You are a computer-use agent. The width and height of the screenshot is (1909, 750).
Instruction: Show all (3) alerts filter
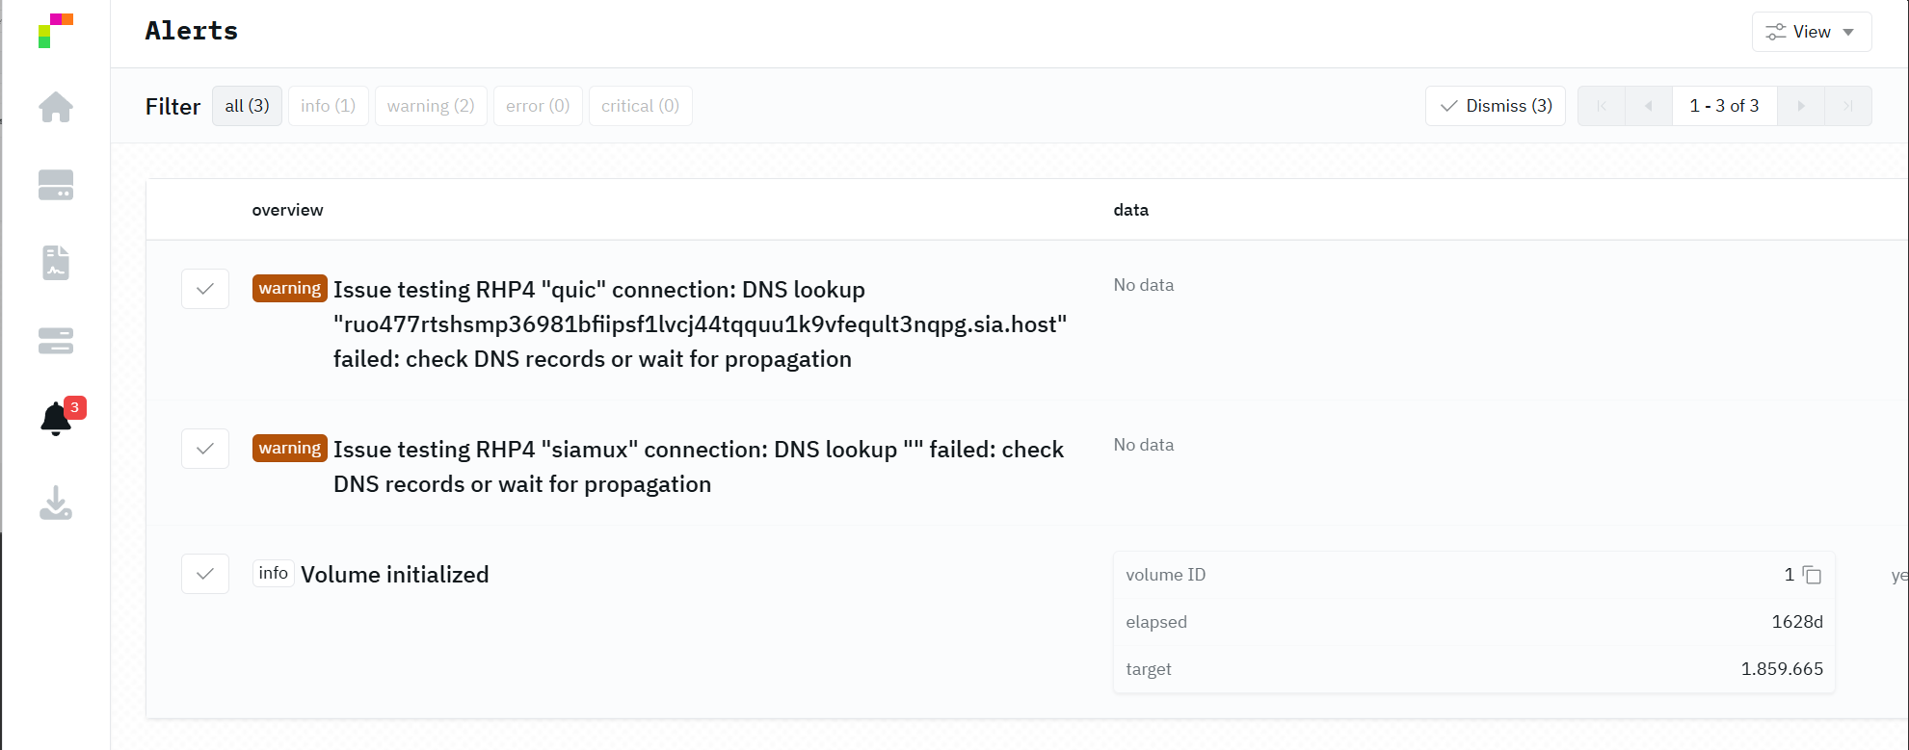pos(247,106)
